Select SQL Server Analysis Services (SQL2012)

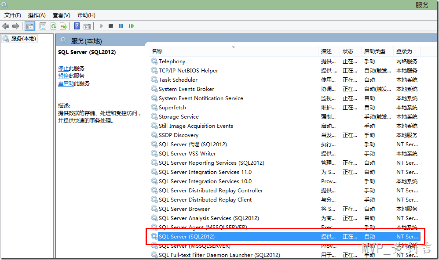[x=285, y=218]
